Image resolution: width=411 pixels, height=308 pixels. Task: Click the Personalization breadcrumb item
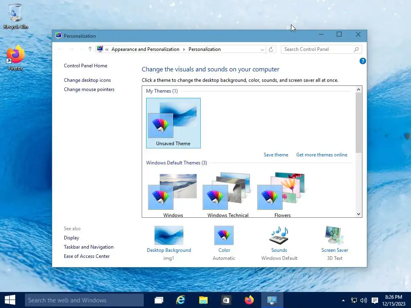[x=204, y=49]
